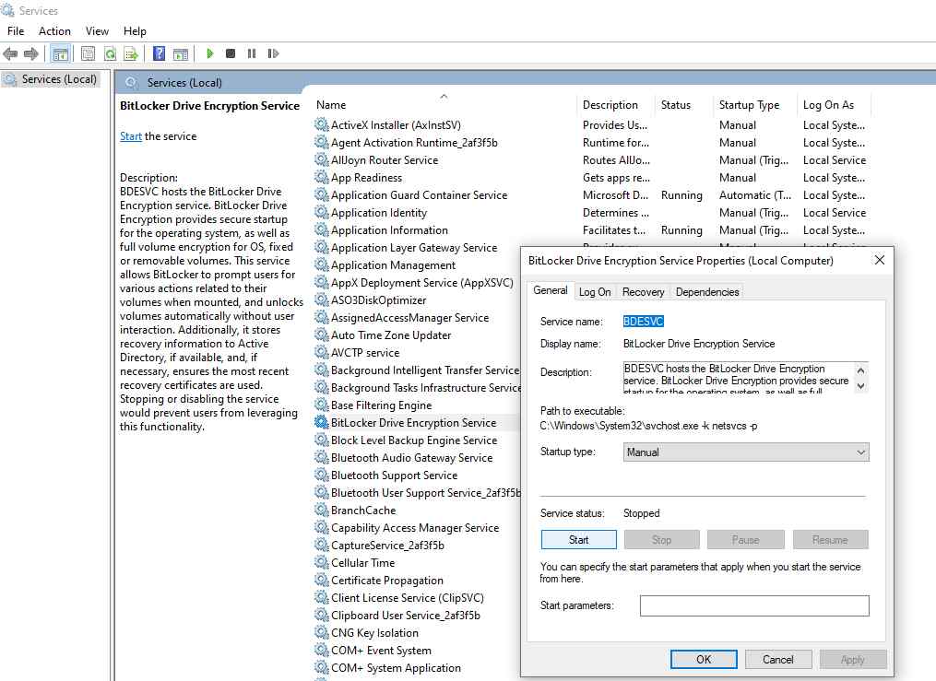This screenshot has height=681, width=936.
Task: Click gear icon of BitLocker Drive Encryption Service
Action: coord(321,422)
